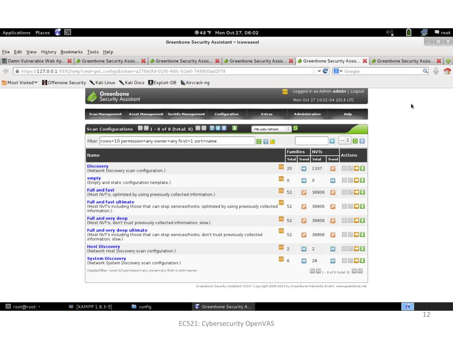Click NVT trend arrow in Full and fast row
Screen dimensions: 453x339
point(333,192)
